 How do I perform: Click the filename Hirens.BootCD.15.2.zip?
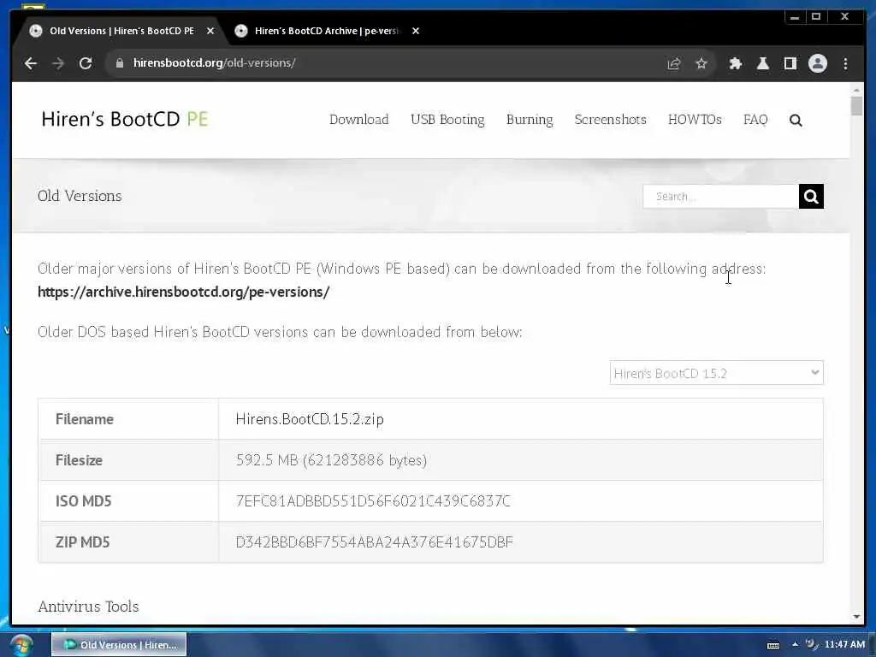click(x=310, y=419)
